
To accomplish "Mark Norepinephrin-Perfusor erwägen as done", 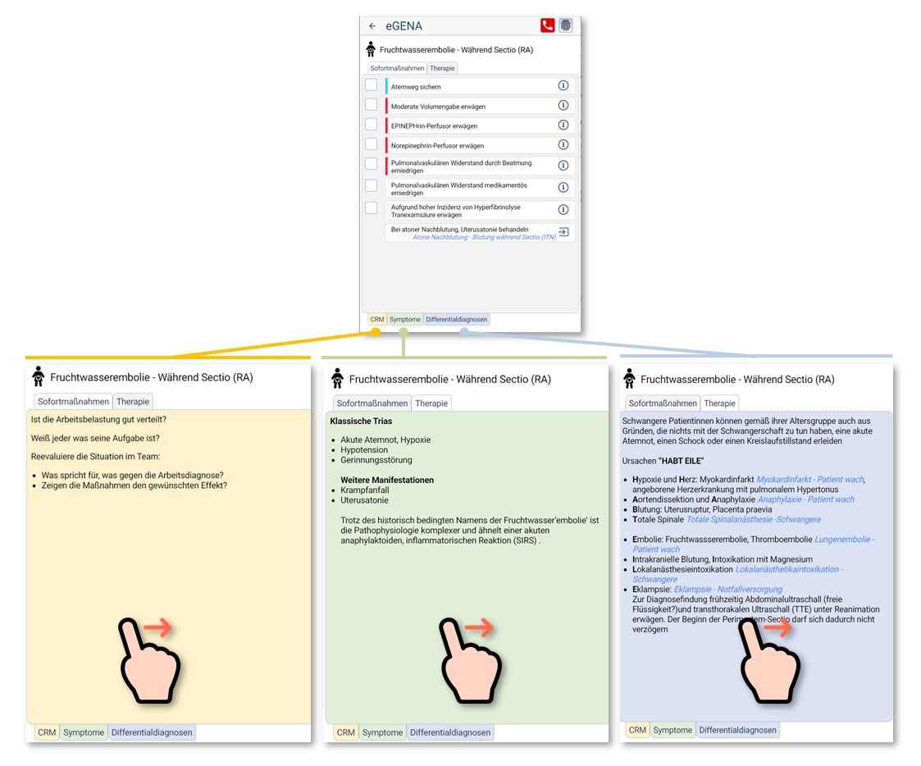I will coord(372,145).
